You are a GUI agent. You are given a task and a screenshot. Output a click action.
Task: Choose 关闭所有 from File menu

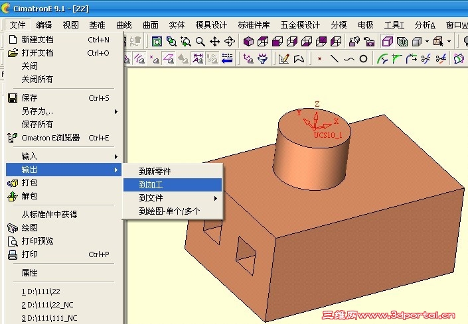coord(63,80)
